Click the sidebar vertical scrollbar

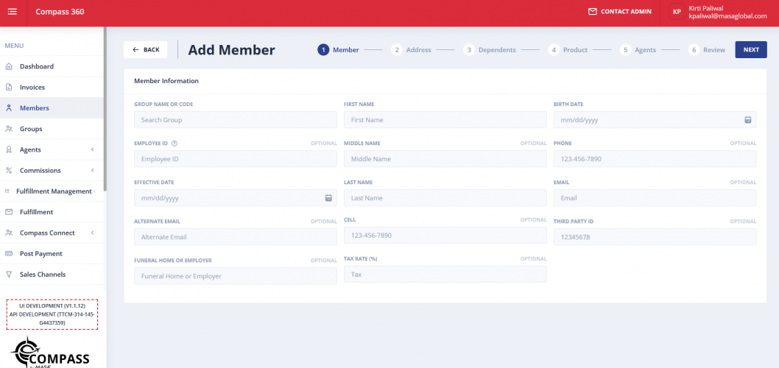(105, 110)
